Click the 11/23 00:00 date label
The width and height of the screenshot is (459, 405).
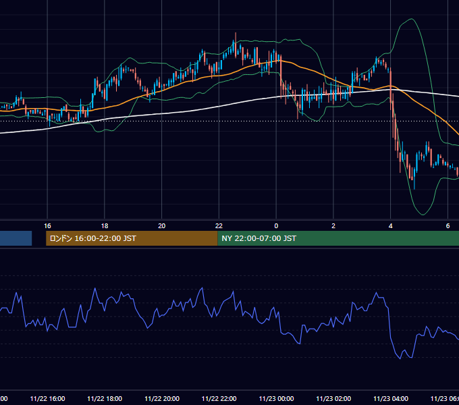click(x=276, y=398)
